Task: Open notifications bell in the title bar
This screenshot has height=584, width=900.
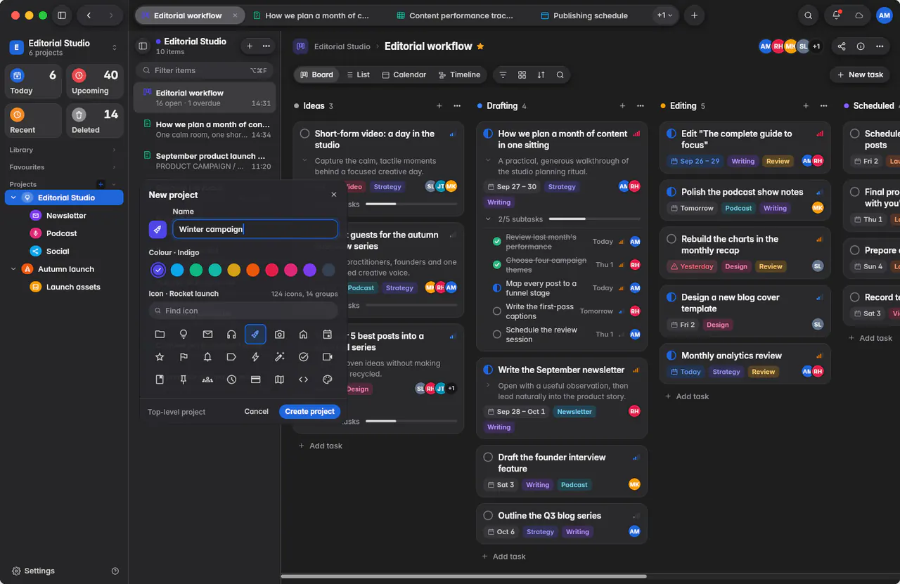Action: coord(836,15)
